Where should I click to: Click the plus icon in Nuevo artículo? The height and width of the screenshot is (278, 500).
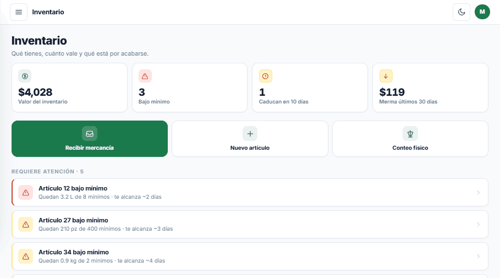pyautogui.click(x=250, y=134)
